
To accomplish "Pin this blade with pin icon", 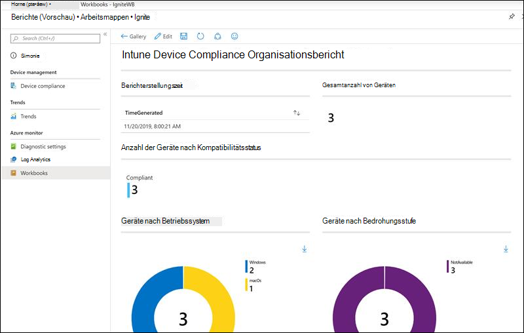I will click(x=512, y=16).
